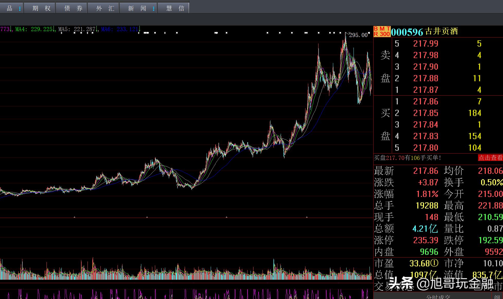The height and width of the screenshot is (299, 503).
Task: Click the BMT R300 badge icon
Action: (x=382, y=31)
